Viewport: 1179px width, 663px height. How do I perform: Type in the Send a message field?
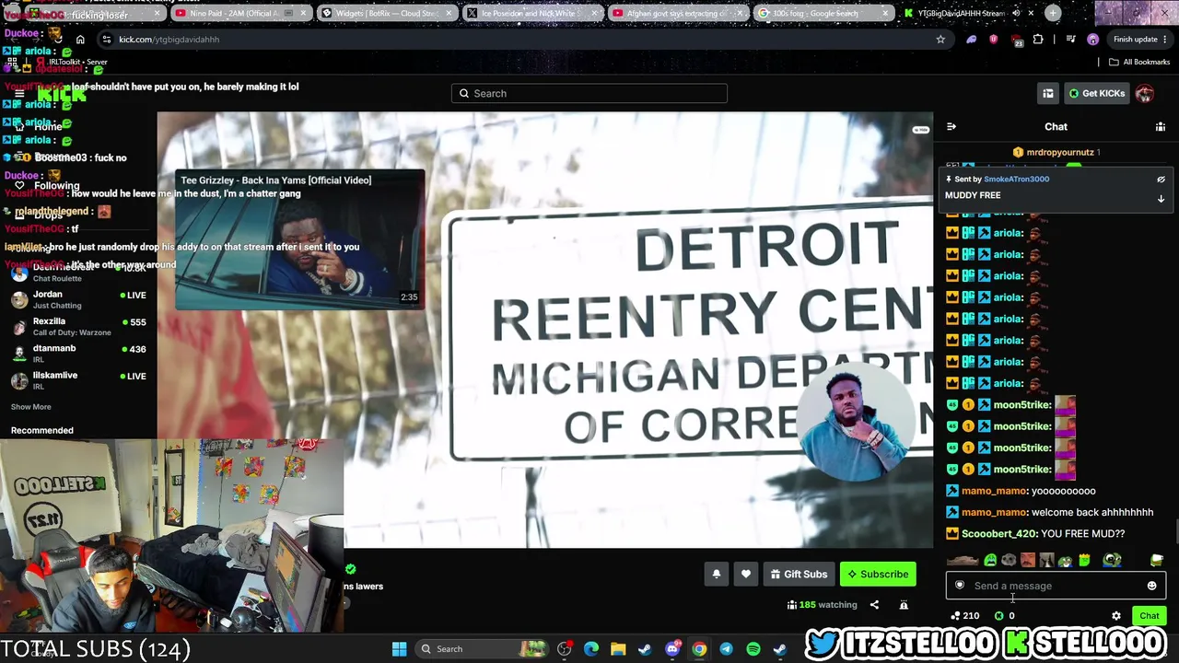[x=1056, y=586]
